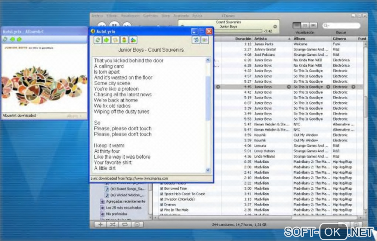Click the playlist icon next to Las 25 más escuchadas

click(102, 208)
